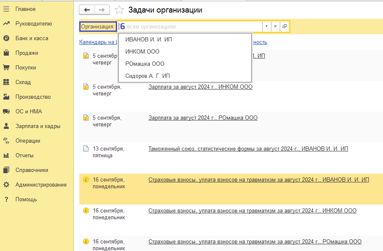The height and width of the screenshot is (251, 383).
Task: Select РОмашка ООО from dropdown
Action: click(x=145, y=64)
